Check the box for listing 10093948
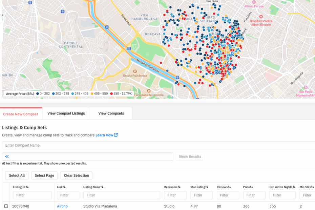 [x=6, y=206]
